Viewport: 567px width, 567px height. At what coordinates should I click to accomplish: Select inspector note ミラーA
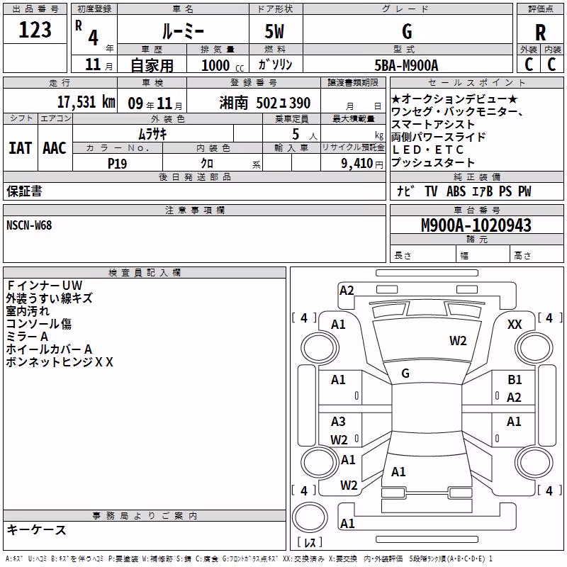coord(27,336)
